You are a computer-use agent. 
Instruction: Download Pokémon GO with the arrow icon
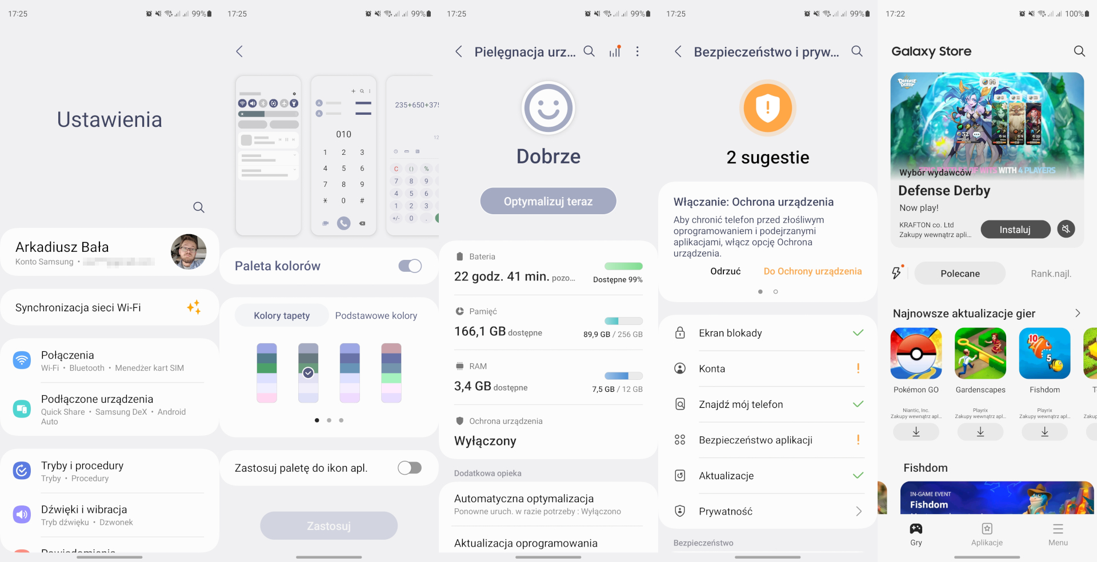point(916,432)
